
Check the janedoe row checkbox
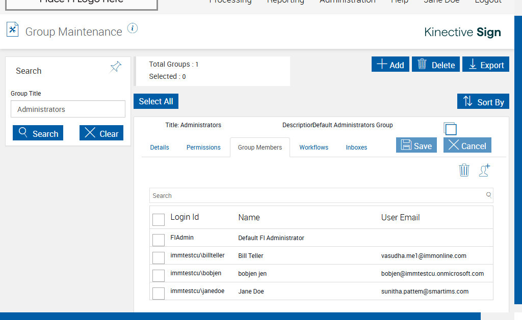coord(159,294)
